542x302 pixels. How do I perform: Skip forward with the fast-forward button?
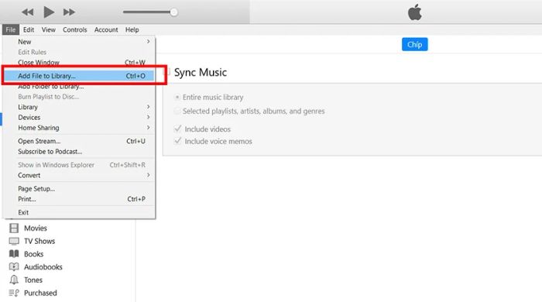[x=69, y=12]
